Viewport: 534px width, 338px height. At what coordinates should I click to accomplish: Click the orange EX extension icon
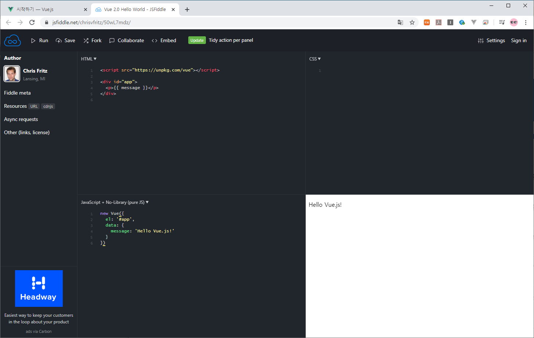coord(427,22)
